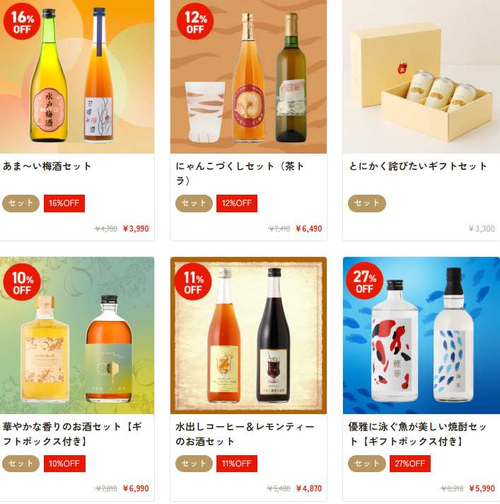Open the coffee and lemon tea set image
Viewport: 500px width, 504px height.
coord(248,336)
